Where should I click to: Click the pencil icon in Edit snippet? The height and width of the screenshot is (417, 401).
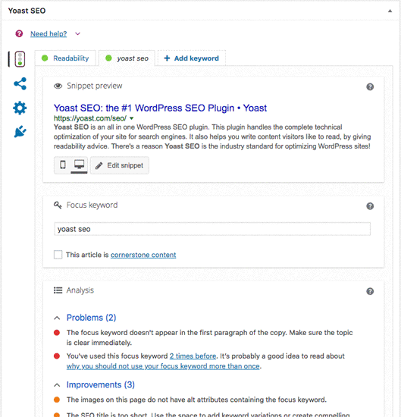pyautogui.click(x=99, y=166)
